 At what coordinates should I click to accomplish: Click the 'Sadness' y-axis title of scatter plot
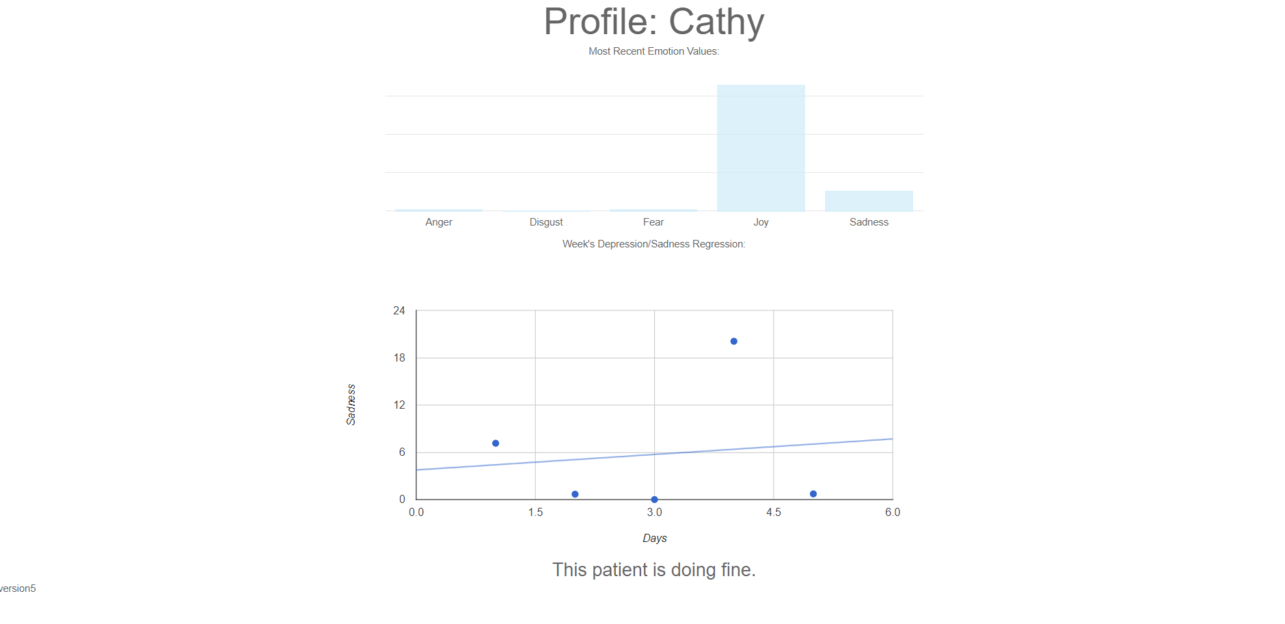(351, 405)
